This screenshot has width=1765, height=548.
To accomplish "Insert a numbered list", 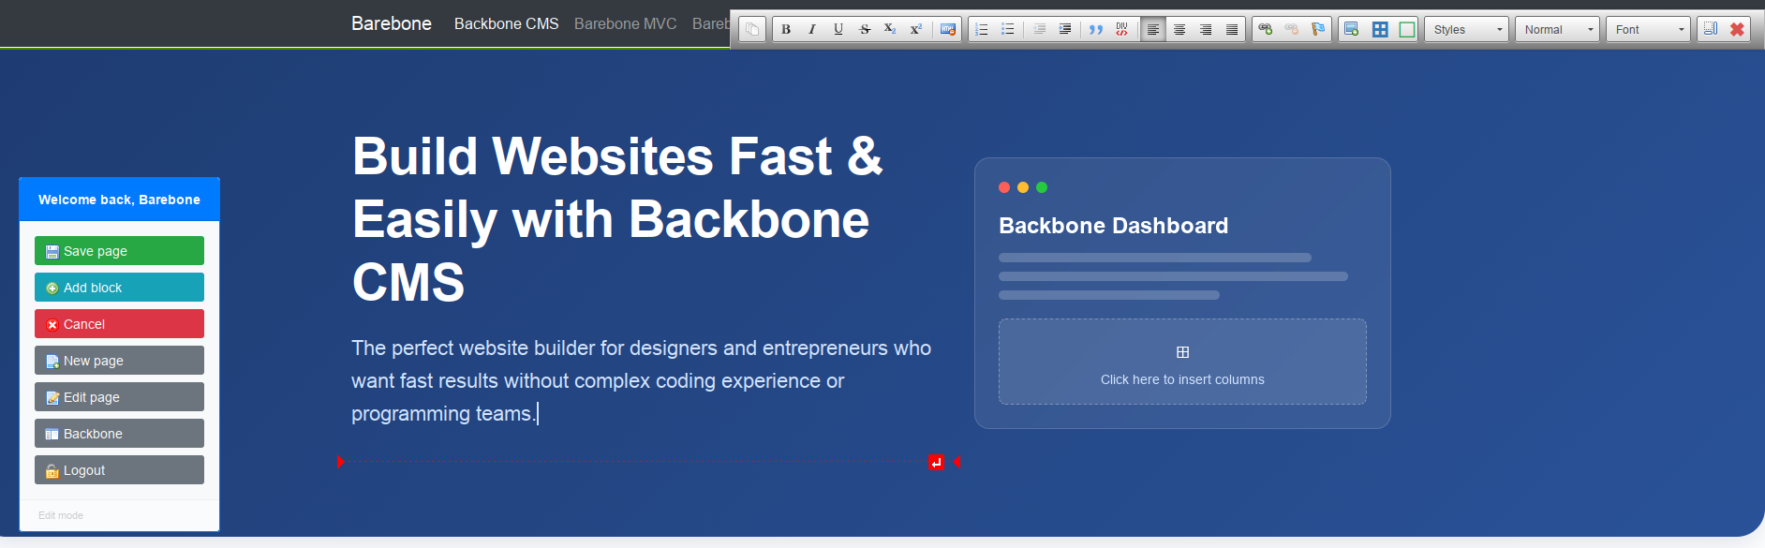I will coord(982,29).
